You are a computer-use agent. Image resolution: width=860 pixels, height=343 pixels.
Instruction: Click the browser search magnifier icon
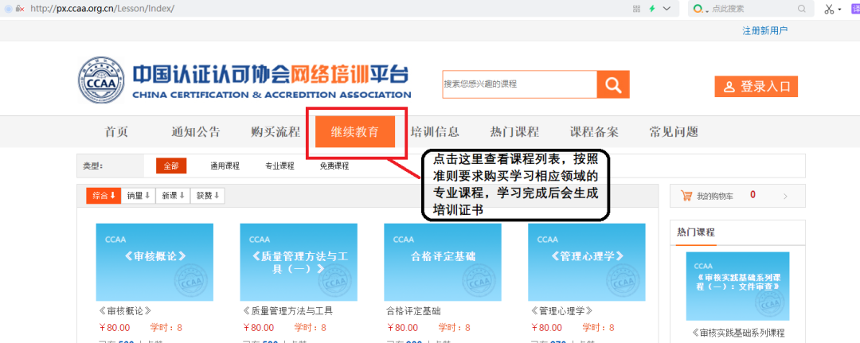[801, 9]
